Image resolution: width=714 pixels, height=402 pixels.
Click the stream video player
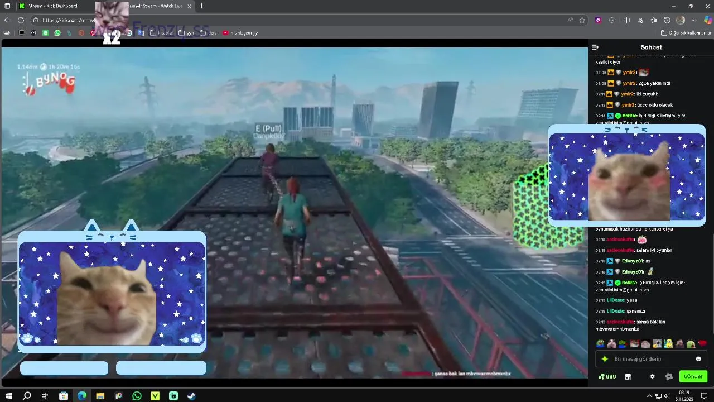click(x=295, y=213)
